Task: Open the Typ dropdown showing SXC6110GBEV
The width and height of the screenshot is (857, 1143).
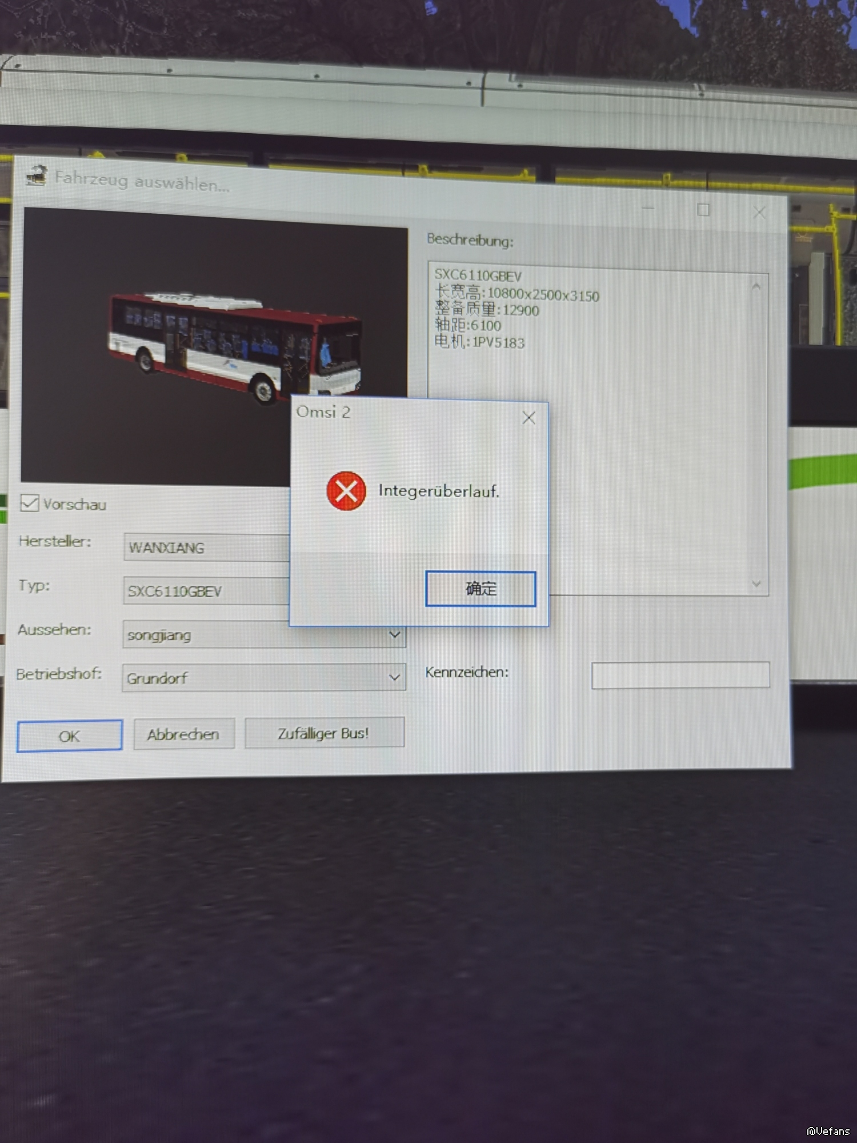Action: (206, 591)
